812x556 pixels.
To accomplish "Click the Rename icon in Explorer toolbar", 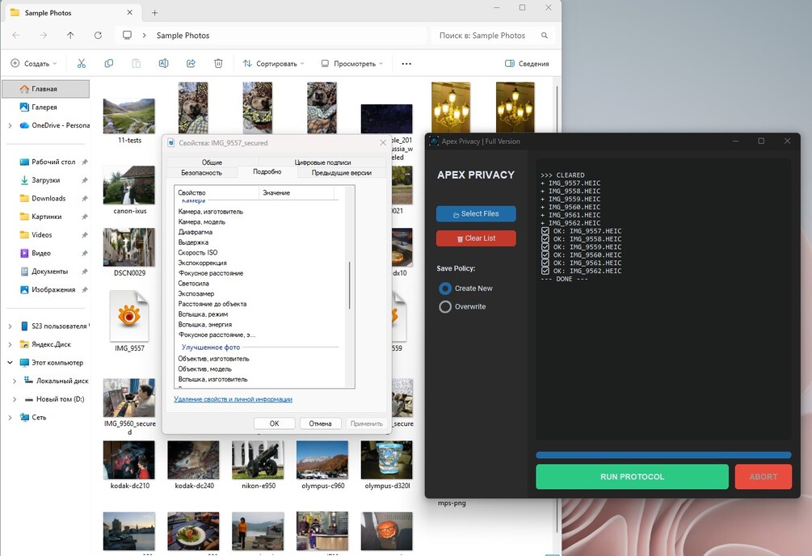I will 164,63.
